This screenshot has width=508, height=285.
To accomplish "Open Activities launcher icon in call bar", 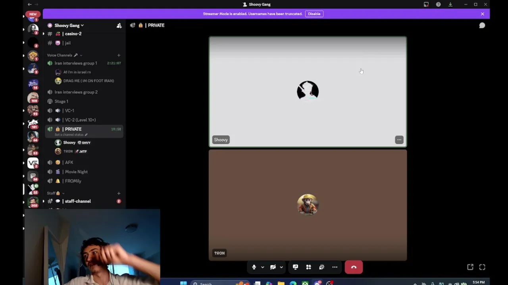I will [308, 267].
